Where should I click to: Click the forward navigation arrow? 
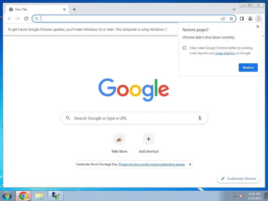tap(18, 19)
